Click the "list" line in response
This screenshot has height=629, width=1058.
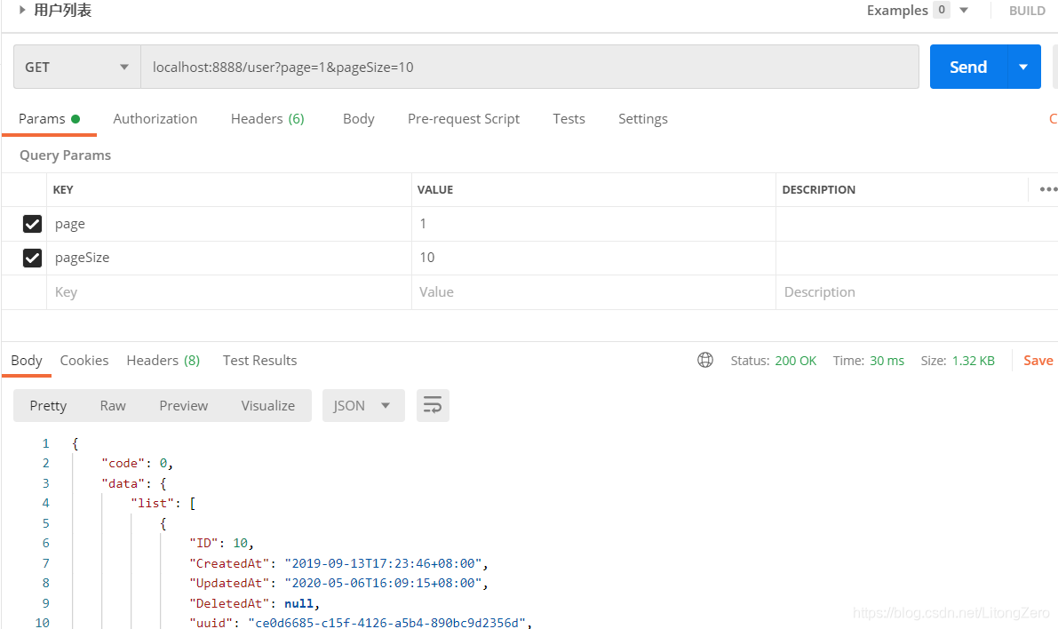163,503
